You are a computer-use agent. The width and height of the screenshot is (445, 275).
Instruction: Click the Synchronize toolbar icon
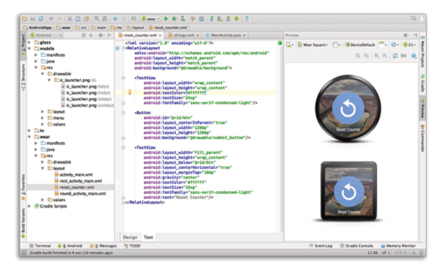pyautogui.click(x=41, y=19)
